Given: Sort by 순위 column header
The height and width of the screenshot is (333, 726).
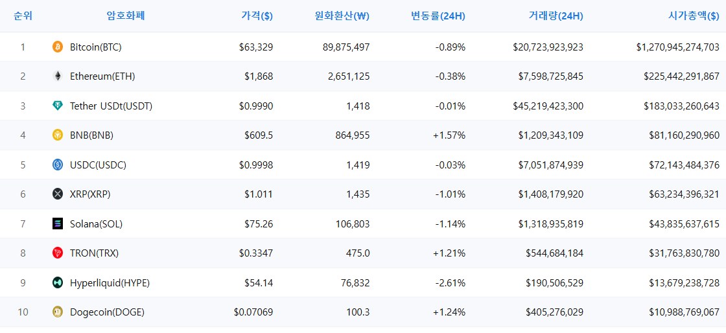Looking at the screenshot, I should pos(23,16).
